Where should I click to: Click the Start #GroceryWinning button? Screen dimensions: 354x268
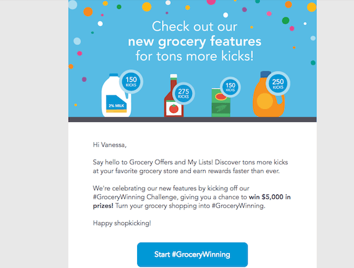pos(193,254)
